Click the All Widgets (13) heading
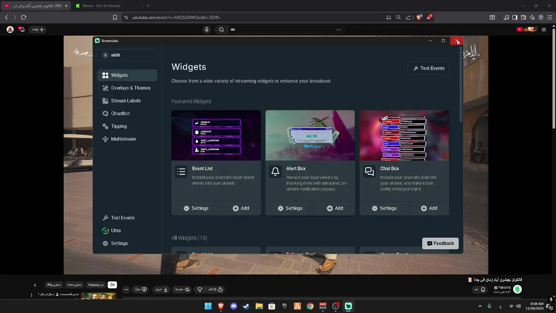 tap(189, 238)
